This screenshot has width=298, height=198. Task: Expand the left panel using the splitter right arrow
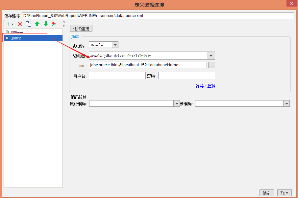(64, 26)
